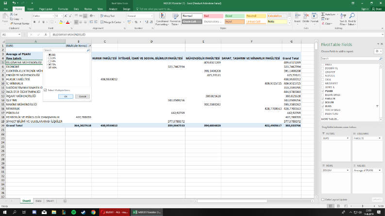This screenshot has width=385, height=216.
Task: Click the Sign in link
Action: 365,9
